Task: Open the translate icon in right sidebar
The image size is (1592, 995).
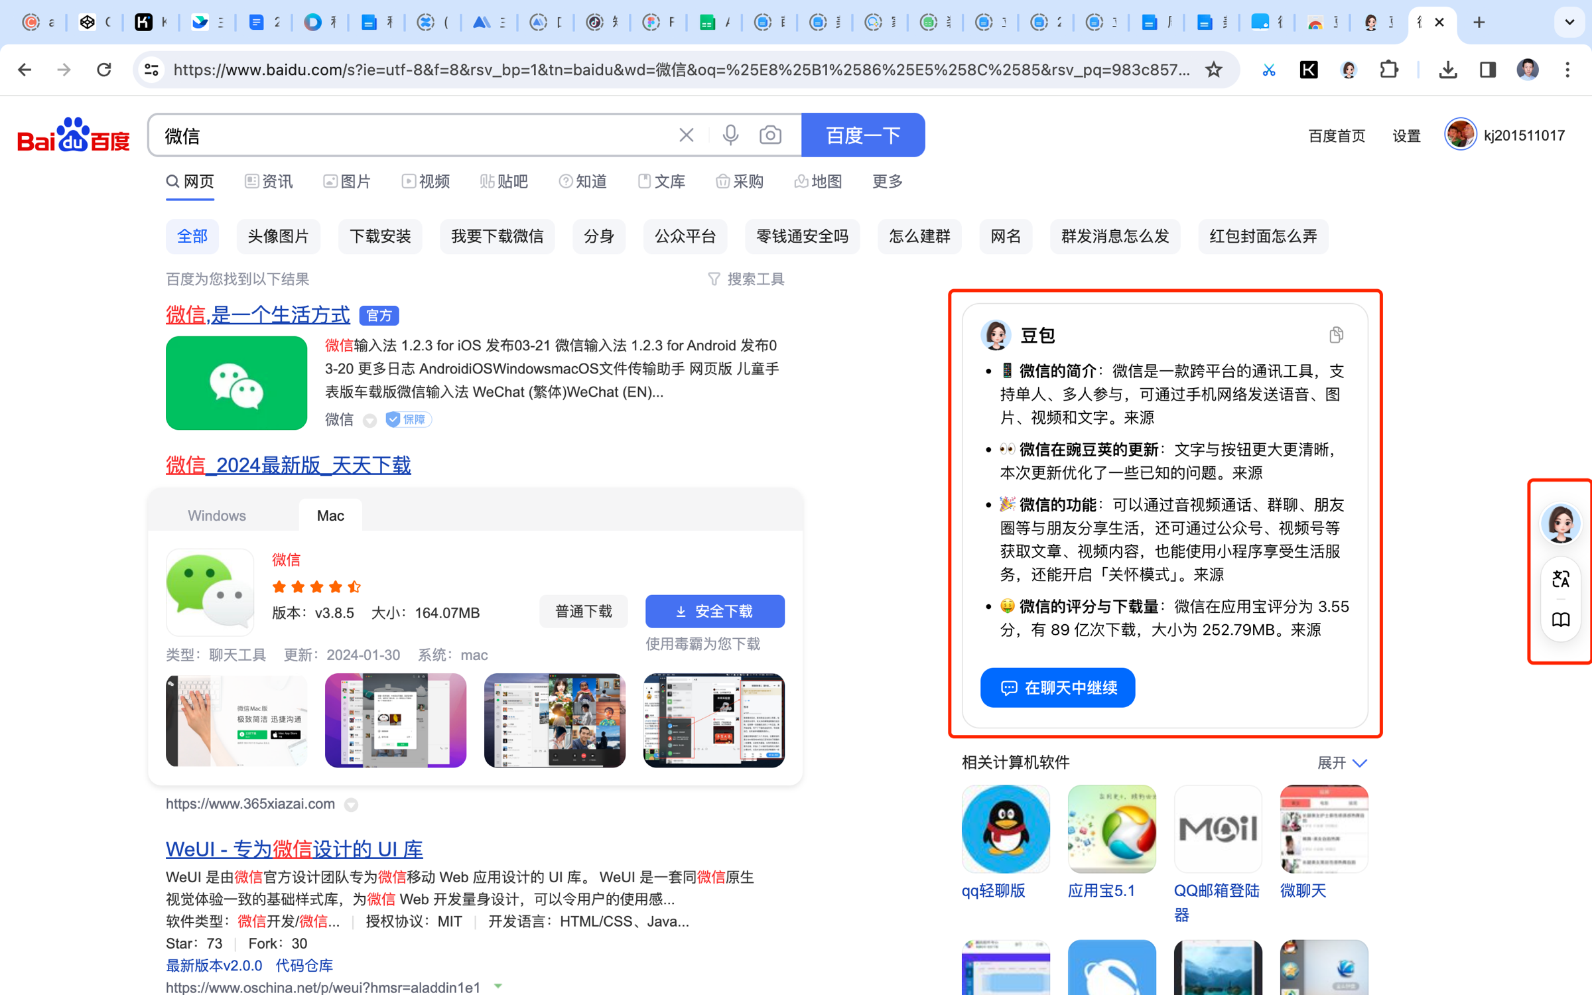Action: point(1561,579)
